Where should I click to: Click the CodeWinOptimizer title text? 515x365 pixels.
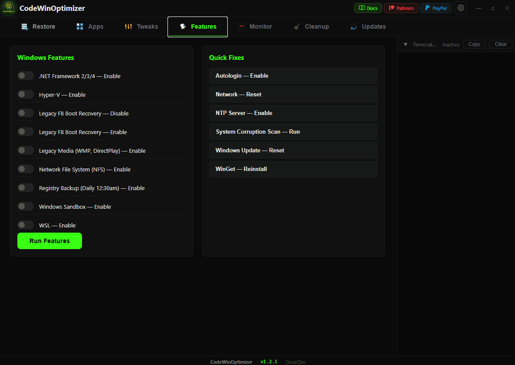point(52,8)
